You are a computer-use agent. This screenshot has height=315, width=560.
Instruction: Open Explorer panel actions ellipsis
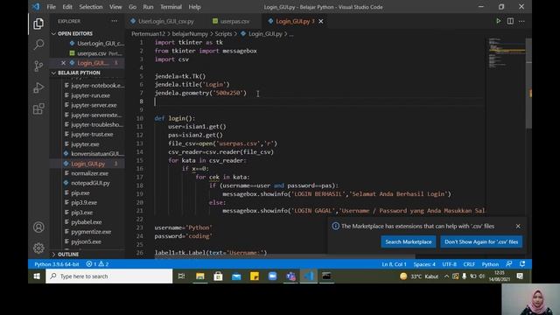115,21
